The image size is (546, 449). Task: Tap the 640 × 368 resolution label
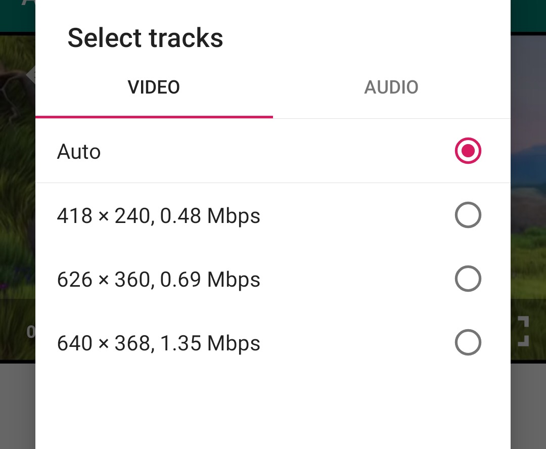(159, 342)
